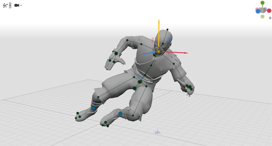The width and height of the screenshot is (272, 146).
Task: Select the head joint inside the face
Action: click(x=163, y=44)
